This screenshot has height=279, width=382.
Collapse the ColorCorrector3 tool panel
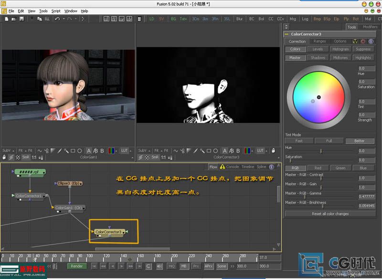[287, 34]
